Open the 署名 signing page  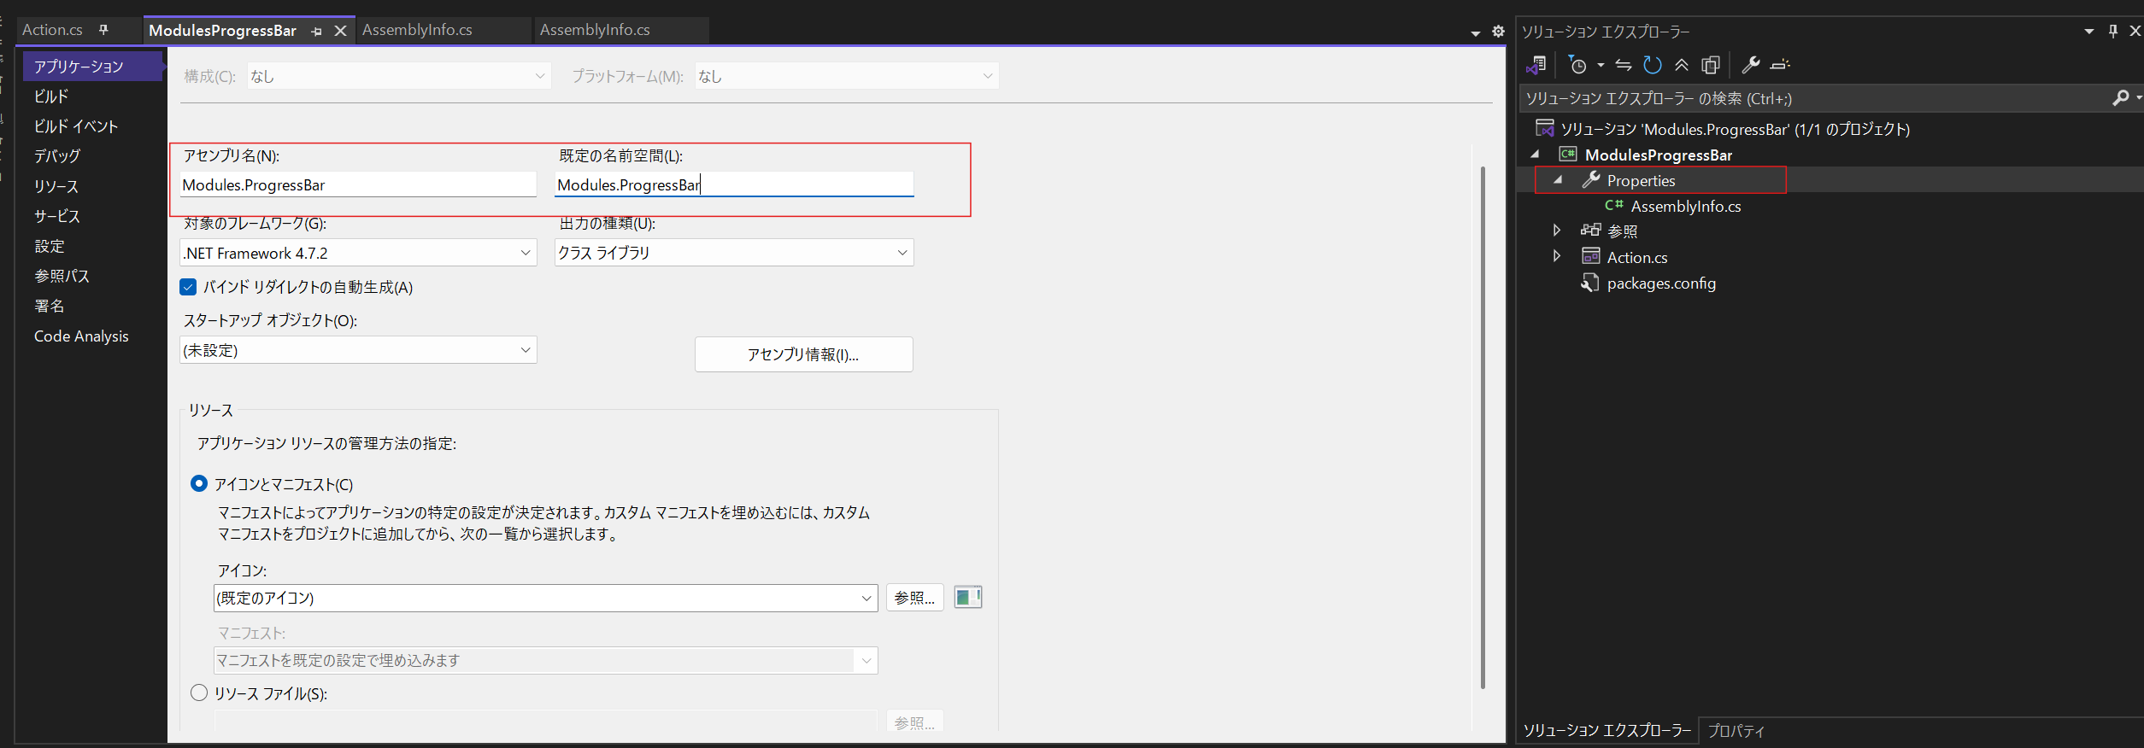point(49,306)
